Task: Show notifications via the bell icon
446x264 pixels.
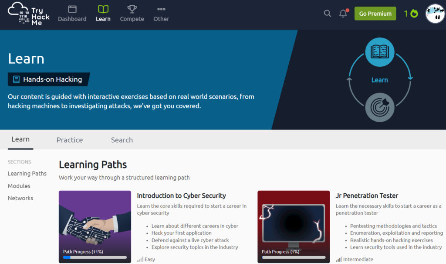Action: (343, 14)
